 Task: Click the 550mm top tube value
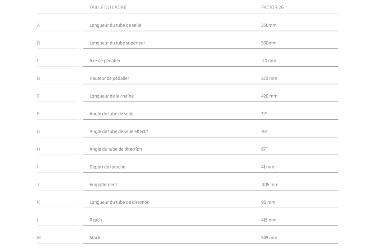pyautogui.click(x=268, y=43)
